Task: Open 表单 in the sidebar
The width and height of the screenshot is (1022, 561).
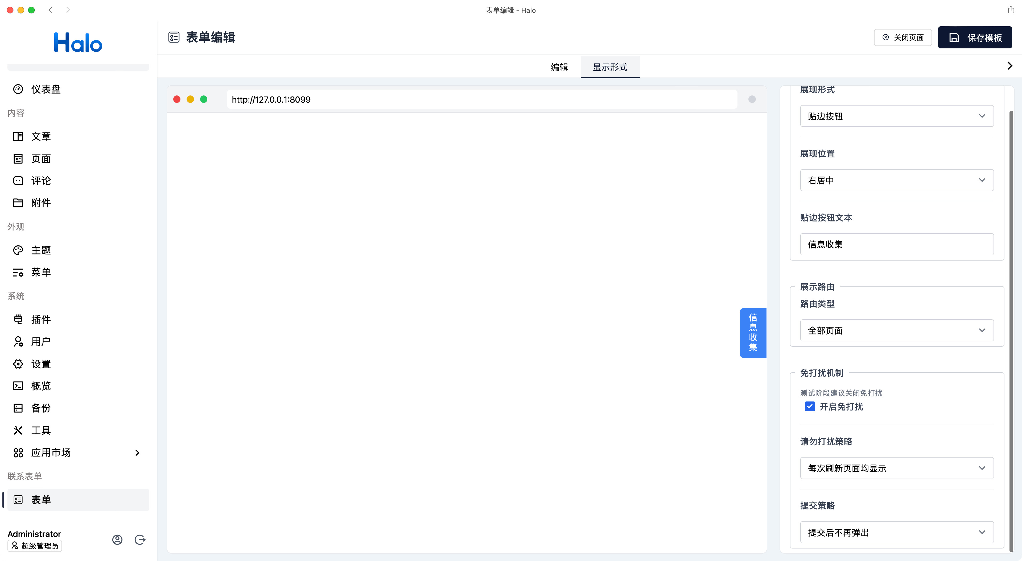Action: [x=78, y=500]
